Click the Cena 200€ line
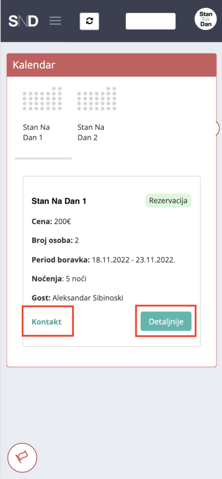Image resolution: width=222 pixels, height=479 pixels. (x=51, y=221)
